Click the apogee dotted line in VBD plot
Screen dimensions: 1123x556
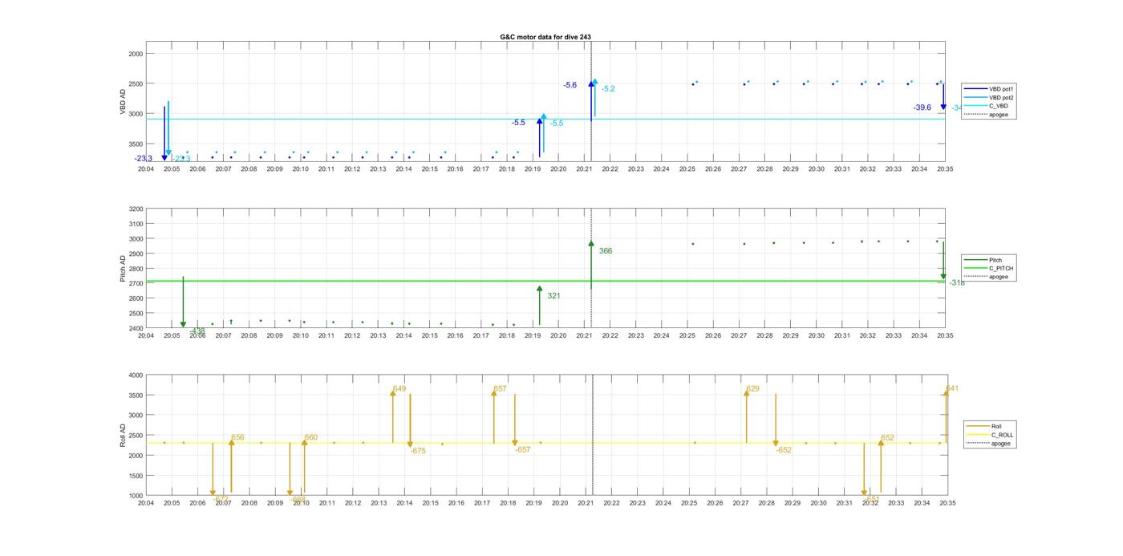(591, 103)
